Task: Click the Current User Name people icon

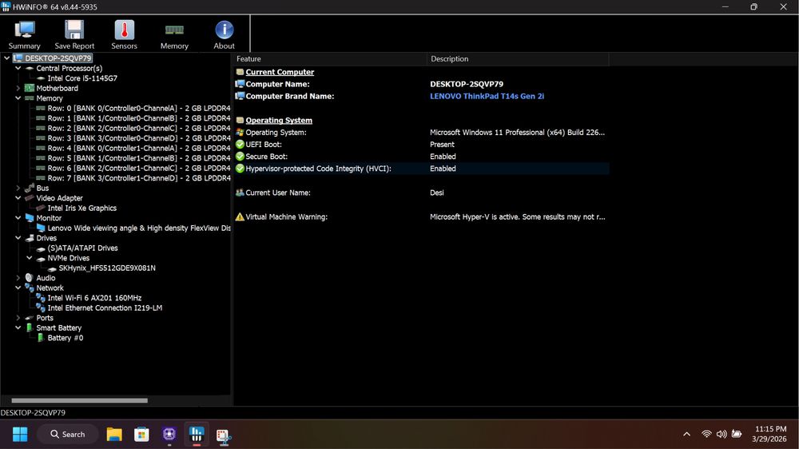Action: point(240,193)
